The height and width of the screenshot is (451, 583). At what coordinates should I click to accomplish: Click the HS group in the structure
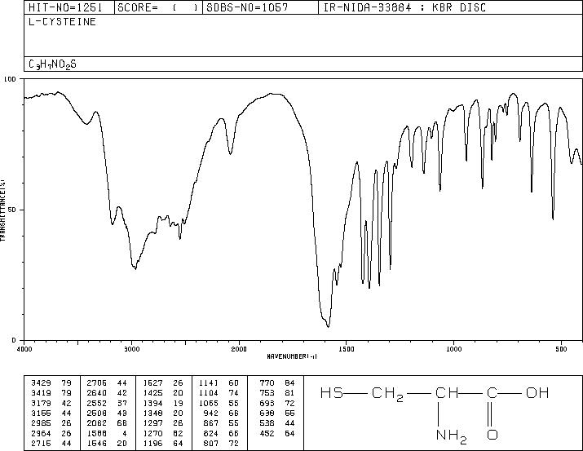[x=332, y=392]
